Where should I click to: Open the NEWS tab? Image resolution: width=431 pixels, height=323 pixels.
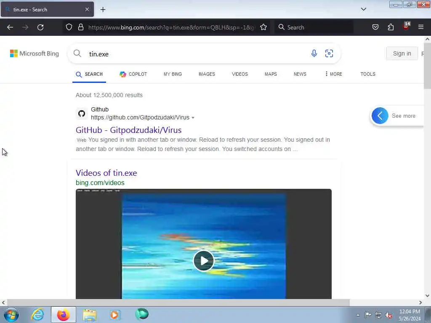coord(300,74)
